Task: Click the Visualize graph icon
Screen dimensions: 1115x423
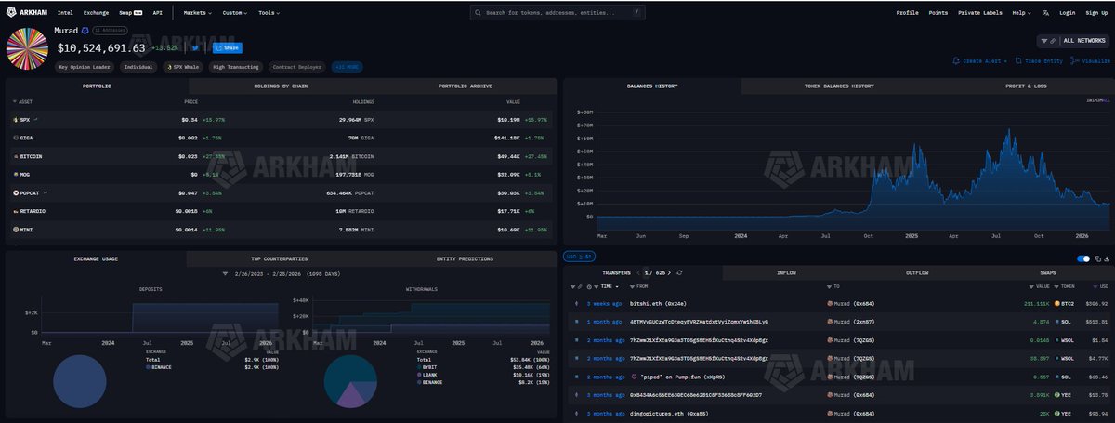Action: (1075, 60)
